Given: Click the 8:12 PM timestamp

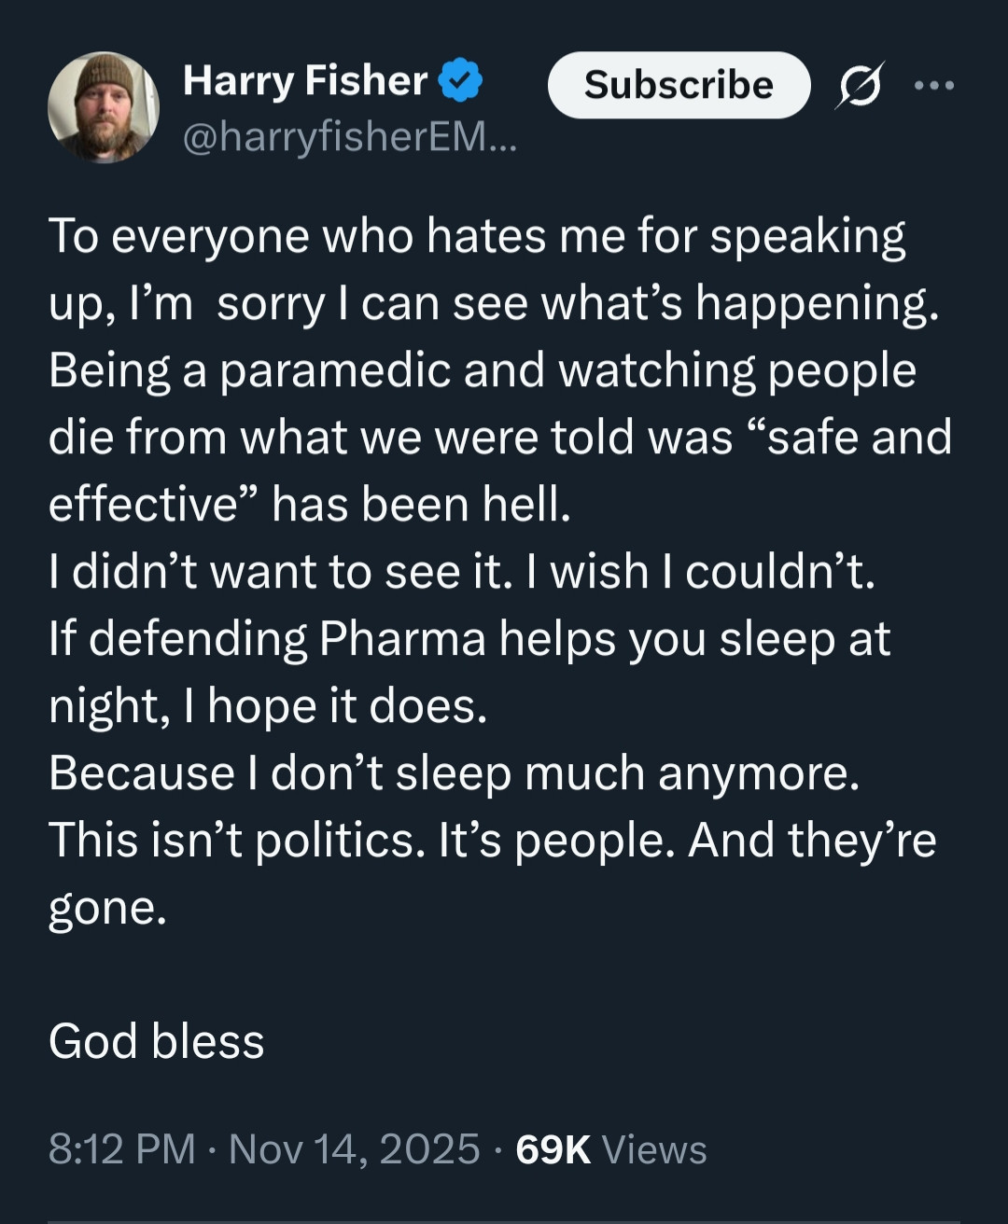Looking at the screenshot, I should 121,1148.
